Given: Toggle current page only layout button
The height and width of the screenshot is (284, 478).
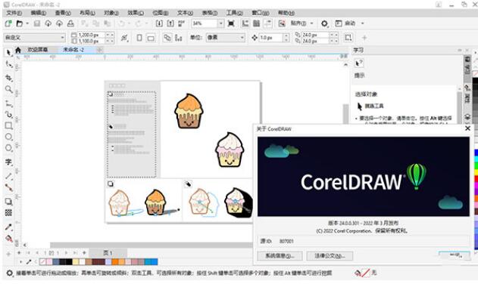Looking at the screenshot, I should pyautogui.click(x=179, y=38).
